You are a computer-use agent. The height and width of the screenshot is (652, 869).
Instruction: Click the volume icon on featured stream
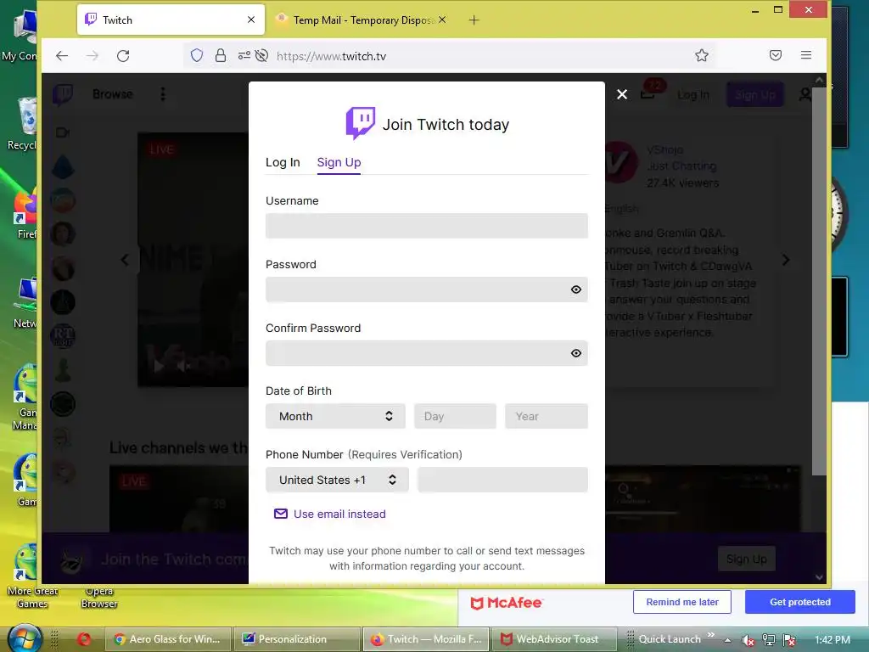183,366
